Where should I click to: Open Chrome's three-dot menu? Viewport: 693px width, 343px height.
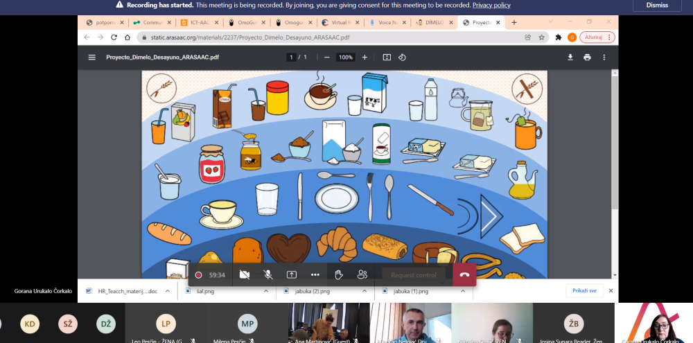point(609,37)
